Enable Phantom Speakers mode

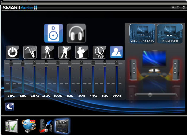142,34
